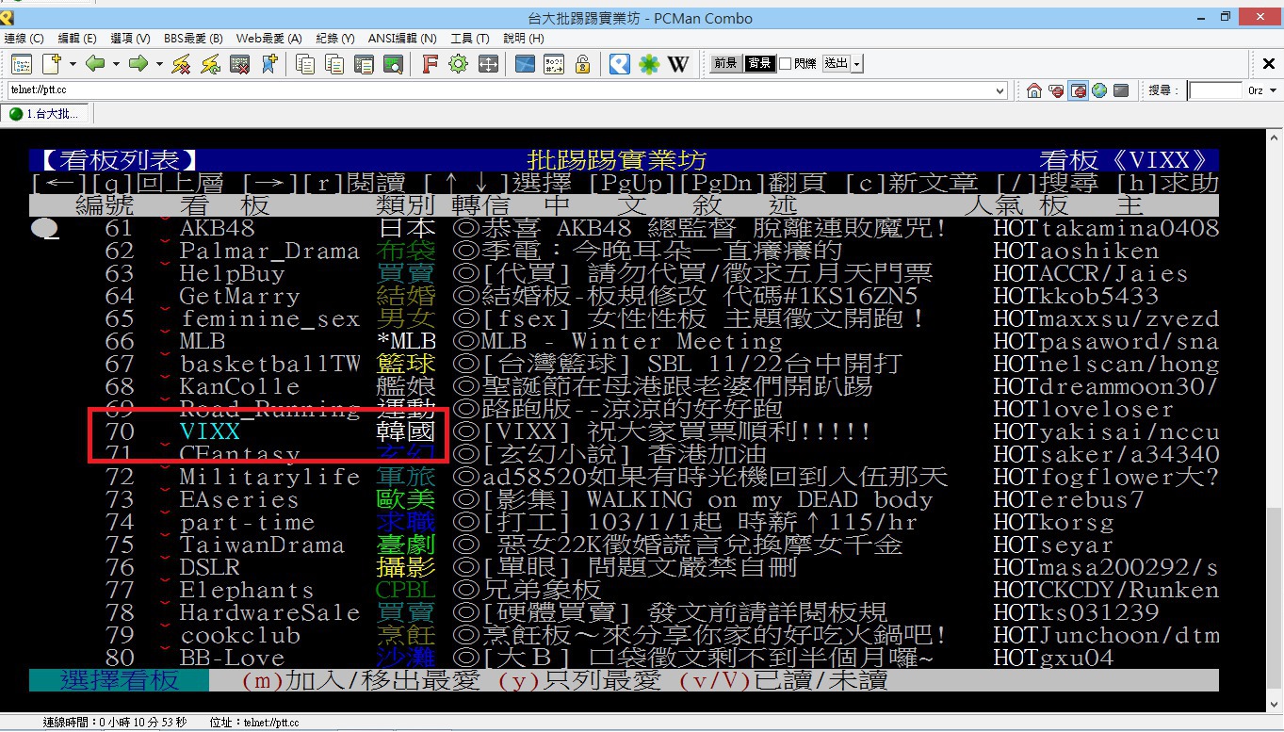Open the ANSI編輯 (N) menu
1284x732 pixels.
pyautogui.click(x=402, y=39)
